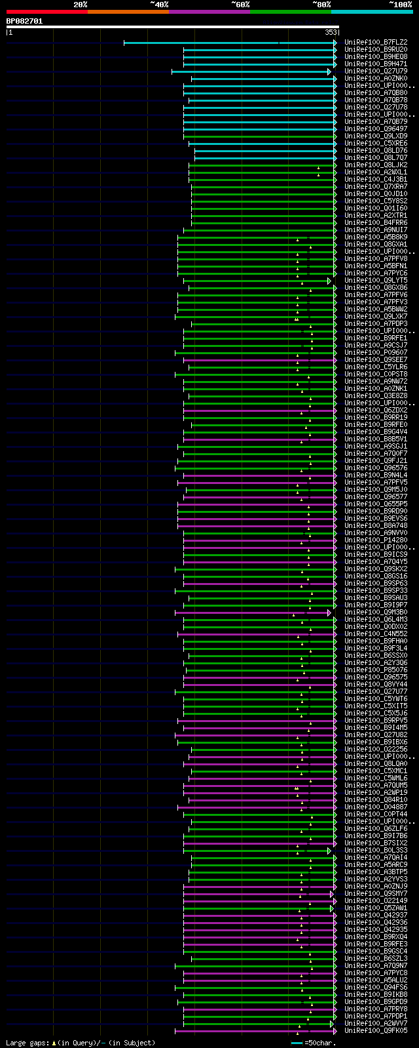This screenshot has width=419, height=1048.
Task: Select hit label UniRef100_Q8LQA0
Action: [376, 764]
